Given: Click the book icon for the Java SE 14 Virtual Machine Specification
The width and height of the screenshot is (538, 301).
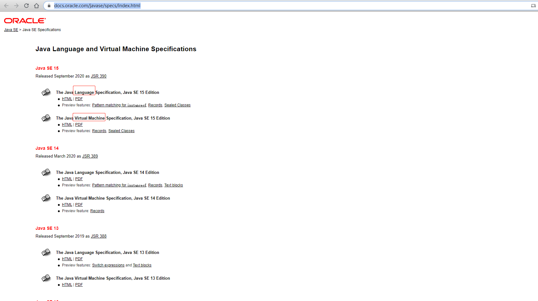Looking at the screenshot, I should (46, 198).
